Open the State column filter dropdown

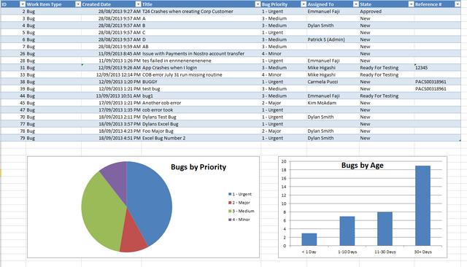pos(411,4)
